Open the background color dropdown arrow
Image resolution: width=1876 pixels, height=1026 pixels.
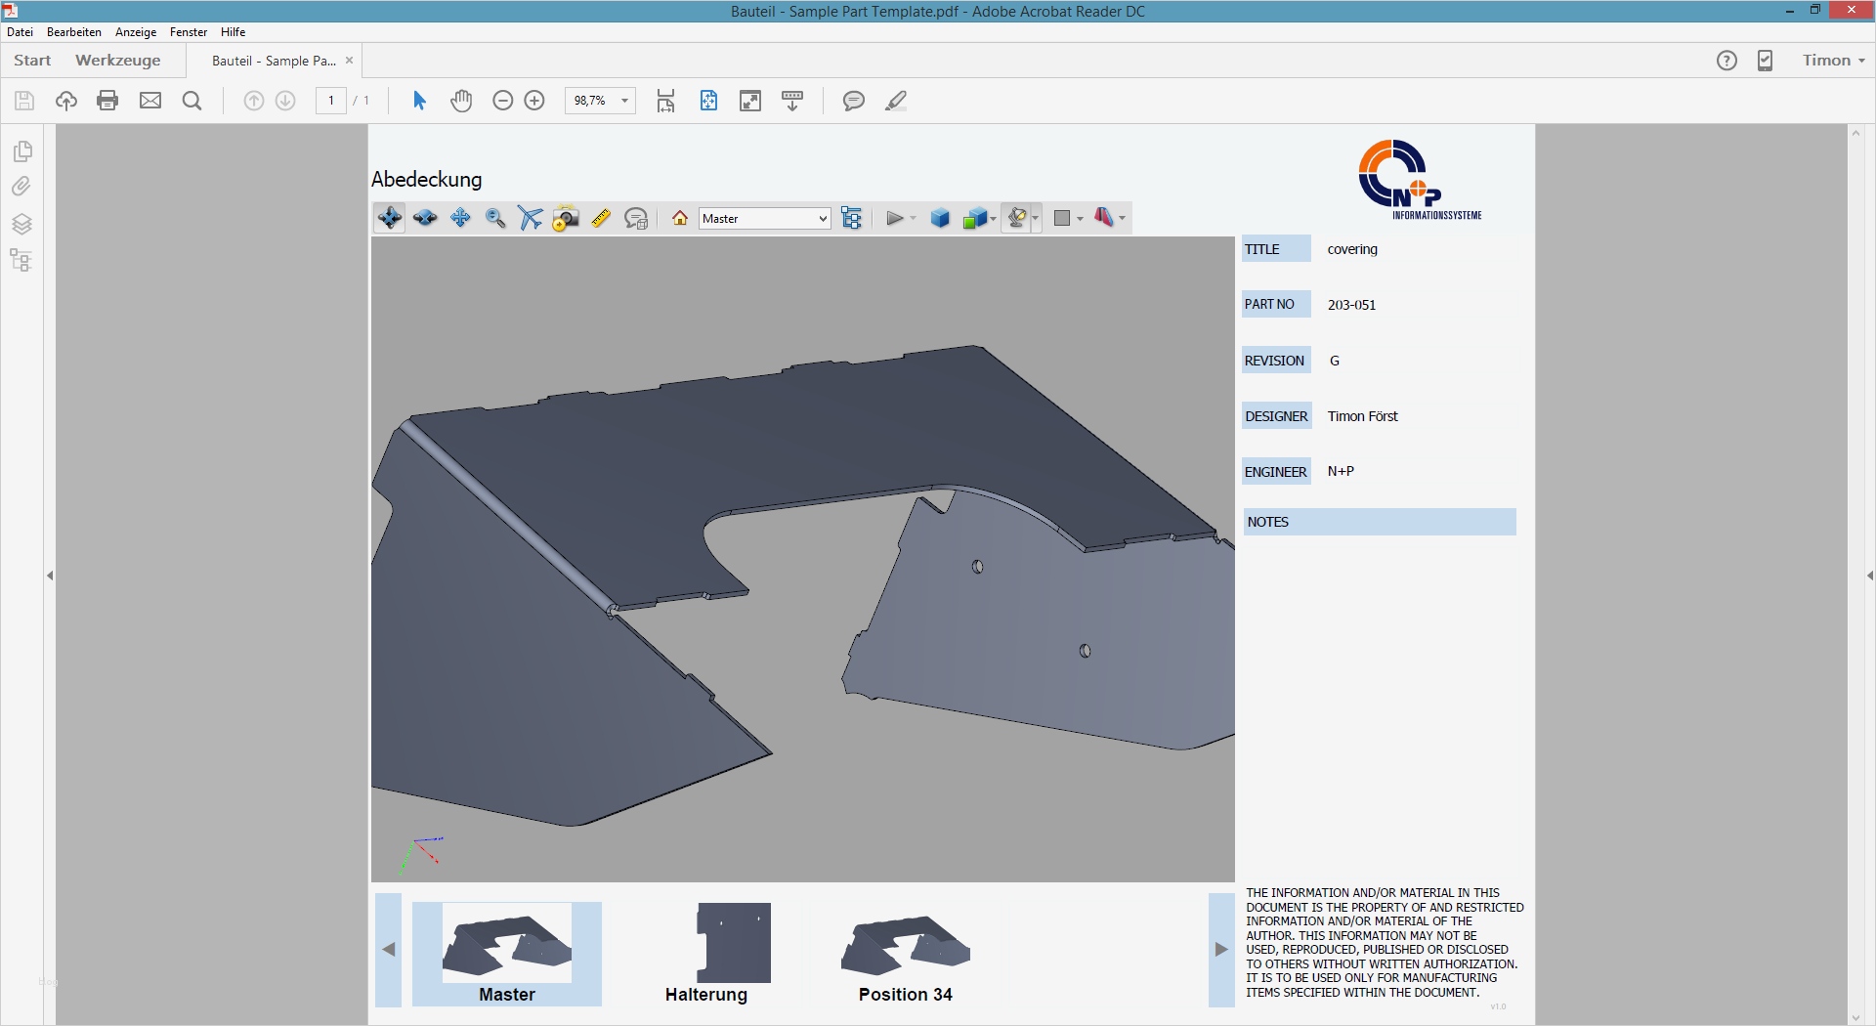click(x=1080, y=219)
